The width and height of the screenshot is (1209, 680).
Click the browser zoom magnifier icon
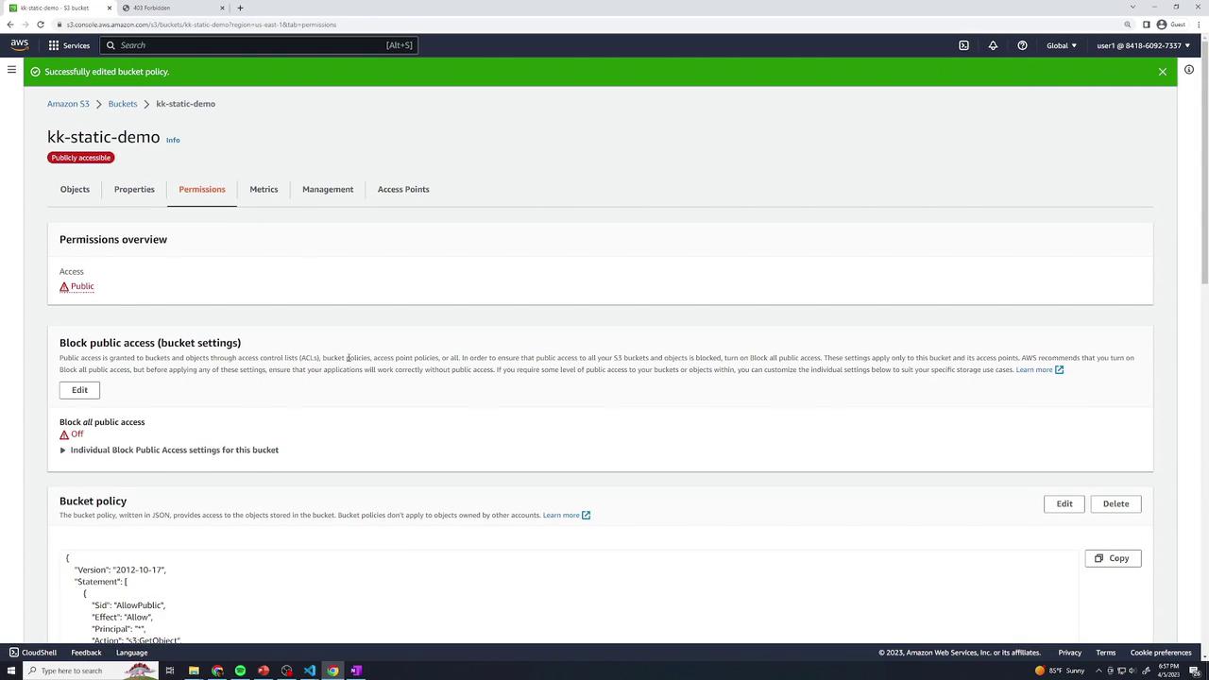pyautogui.click(x=1128, y=25)
